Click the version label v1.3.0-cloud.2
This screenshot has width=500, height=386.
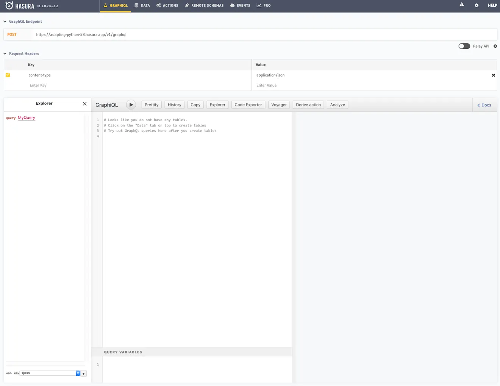pos(47,6)
